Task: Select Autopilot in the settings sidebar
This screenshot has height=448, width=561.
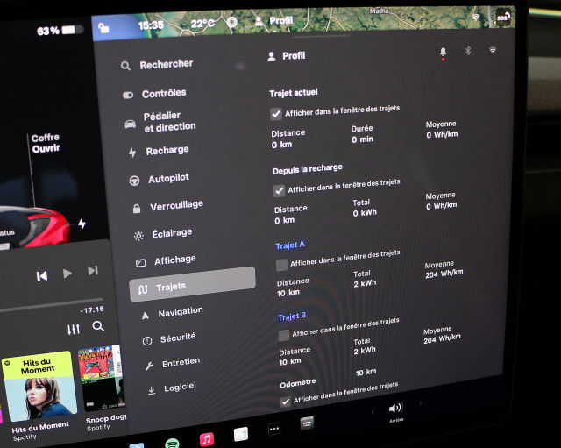Action: [167, 178]
